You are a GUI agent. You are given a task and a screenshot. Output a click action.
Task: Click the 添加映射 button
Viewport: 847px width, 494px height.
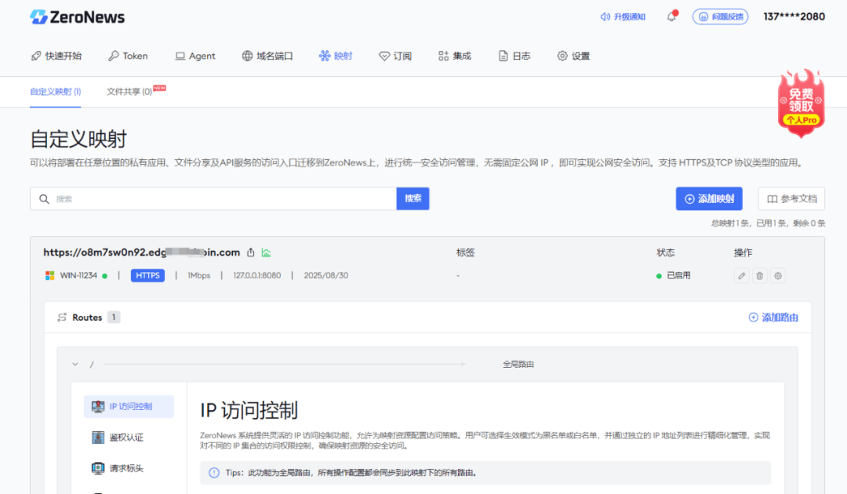point(708,198)
